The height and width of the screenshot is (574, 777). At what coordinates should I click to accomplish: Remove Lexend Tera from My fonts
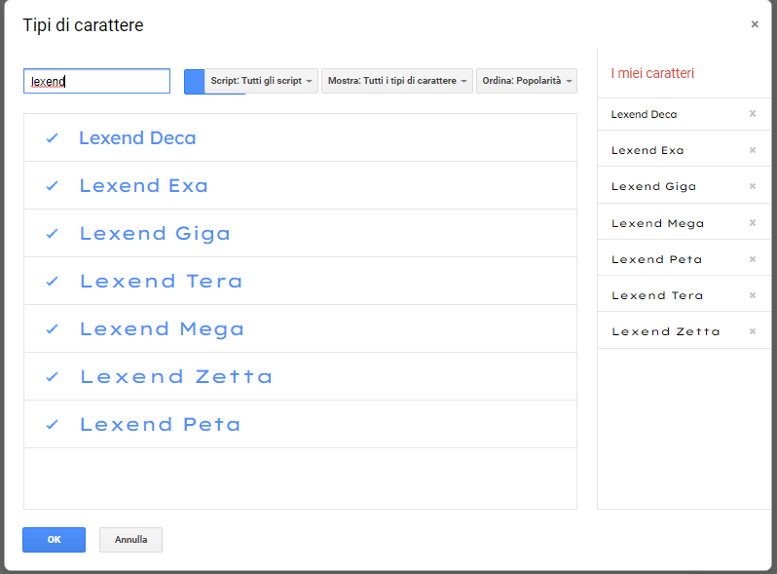752,295
